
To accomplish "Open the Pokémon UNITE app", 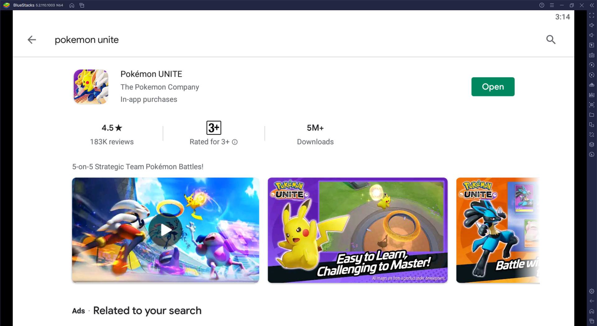I will (493, 87).
